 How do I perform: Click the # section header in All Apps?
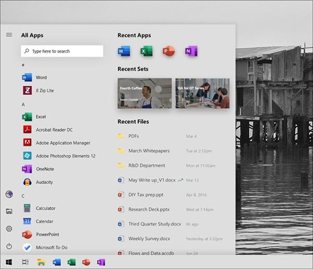[x=23, y=65]
